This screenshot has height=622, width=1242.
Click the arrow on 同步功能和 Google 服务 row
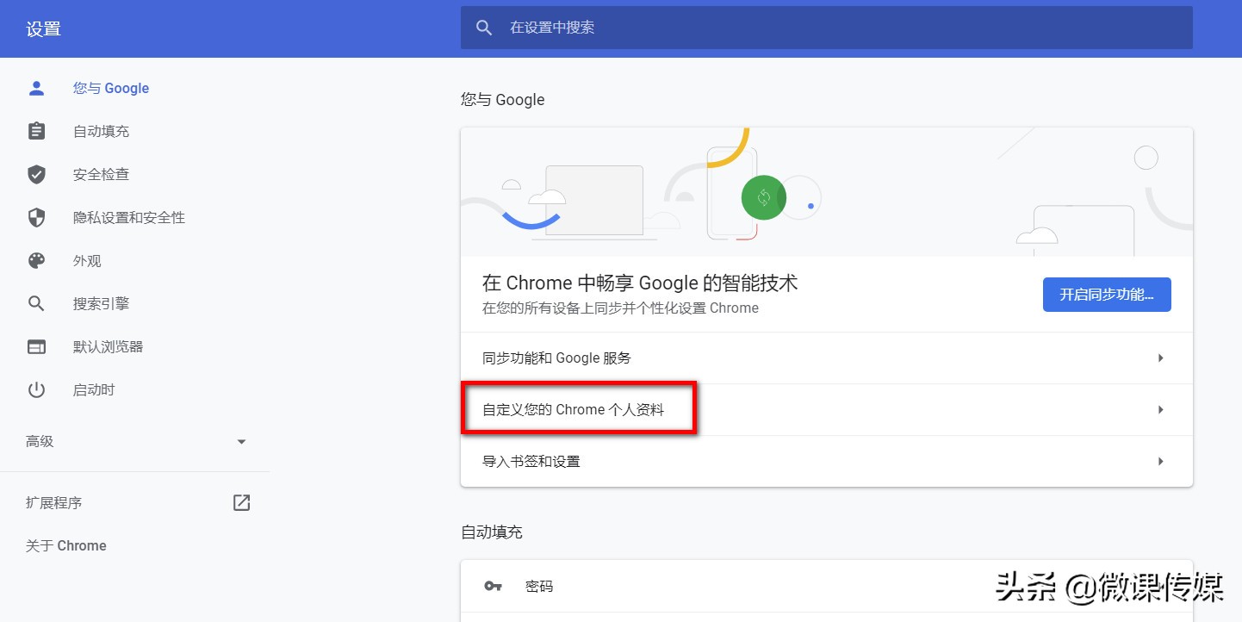click(1160, 358)
